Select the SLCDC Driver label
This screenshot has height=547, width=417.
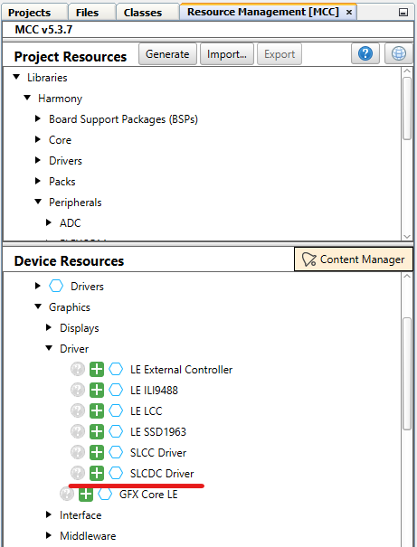coord(162,474)
